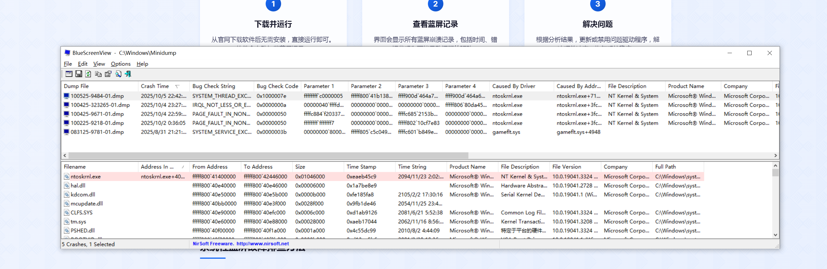Screen dimensions: 827x269
Task: Click the file icon beside mcupdate.dll
Action: tap(67, 203)
